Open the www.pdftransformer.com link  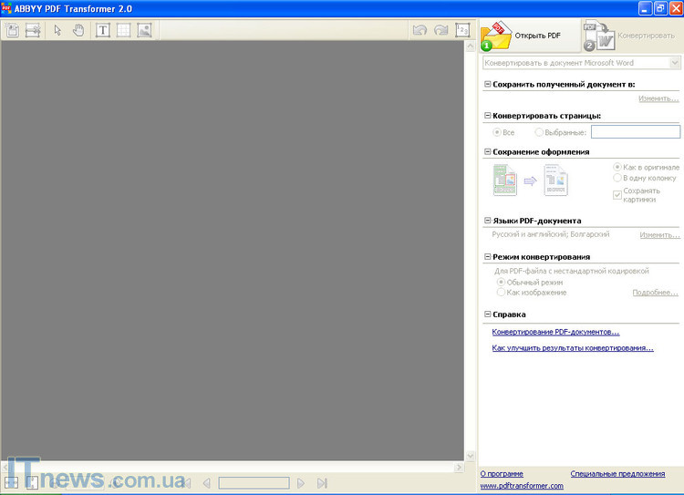[x=522, y=485]
